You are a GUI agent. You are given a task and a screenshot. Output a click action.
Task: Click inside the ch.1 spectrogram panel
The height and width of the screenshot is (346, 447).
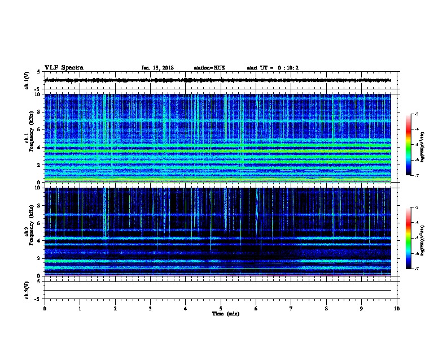[x=218, y=138]
